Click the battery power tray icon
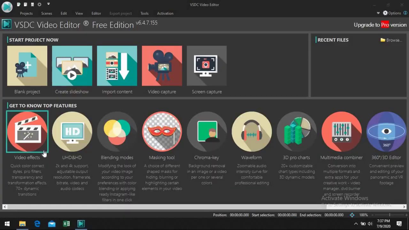The height and width of the screenshot is (230, 409). point(363,224)
